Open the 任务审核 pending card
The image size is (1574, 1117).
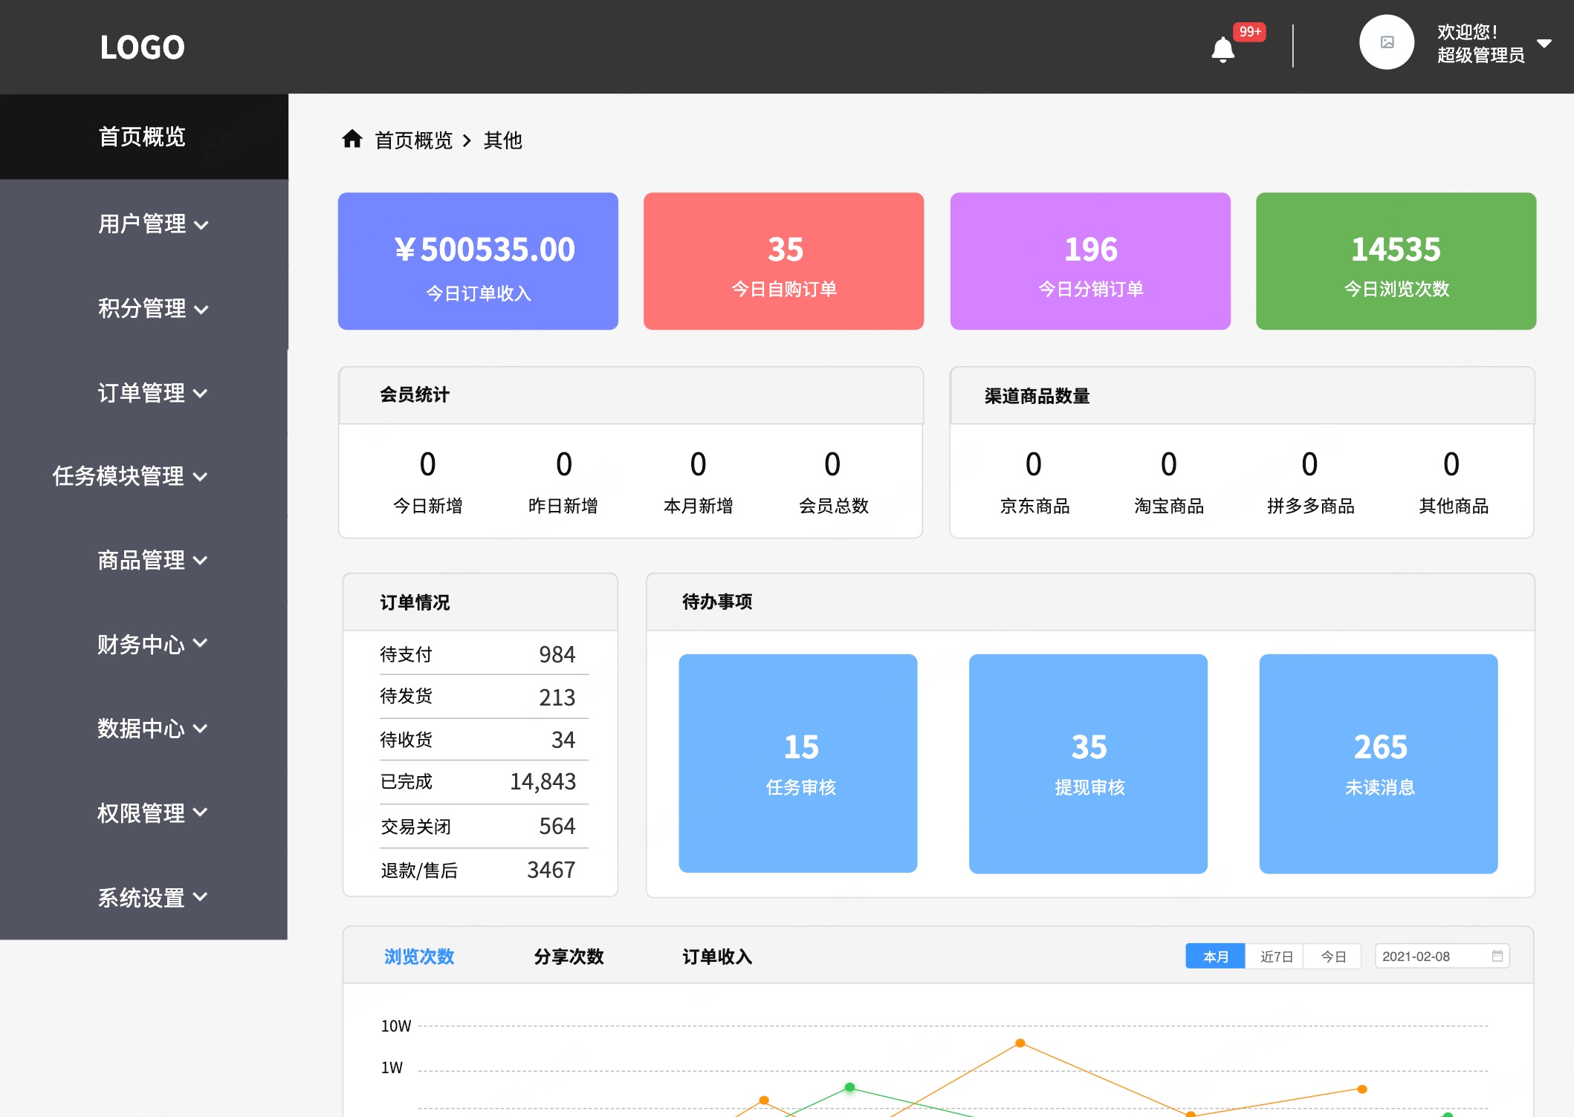(x=797, y=763)
